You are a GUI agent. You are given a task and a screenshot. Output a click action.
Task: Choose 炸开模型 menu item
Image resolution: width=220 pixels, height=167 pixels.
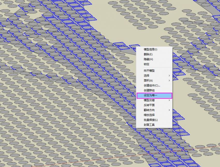pos(154,71)
